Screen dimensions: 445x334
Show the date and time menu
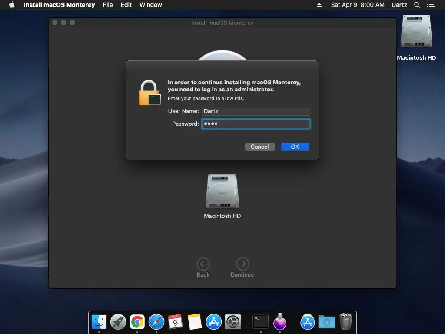click(358, 5)
